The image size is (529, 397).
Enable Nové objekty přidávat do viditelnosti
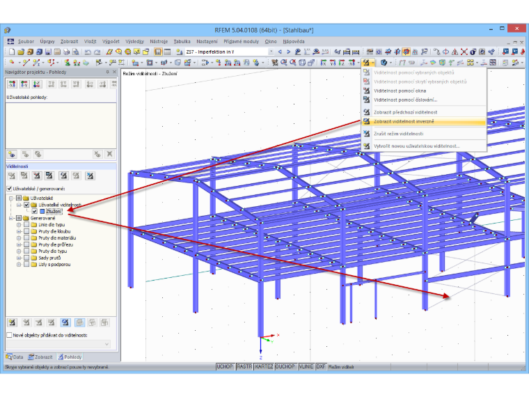coord(10,335)
